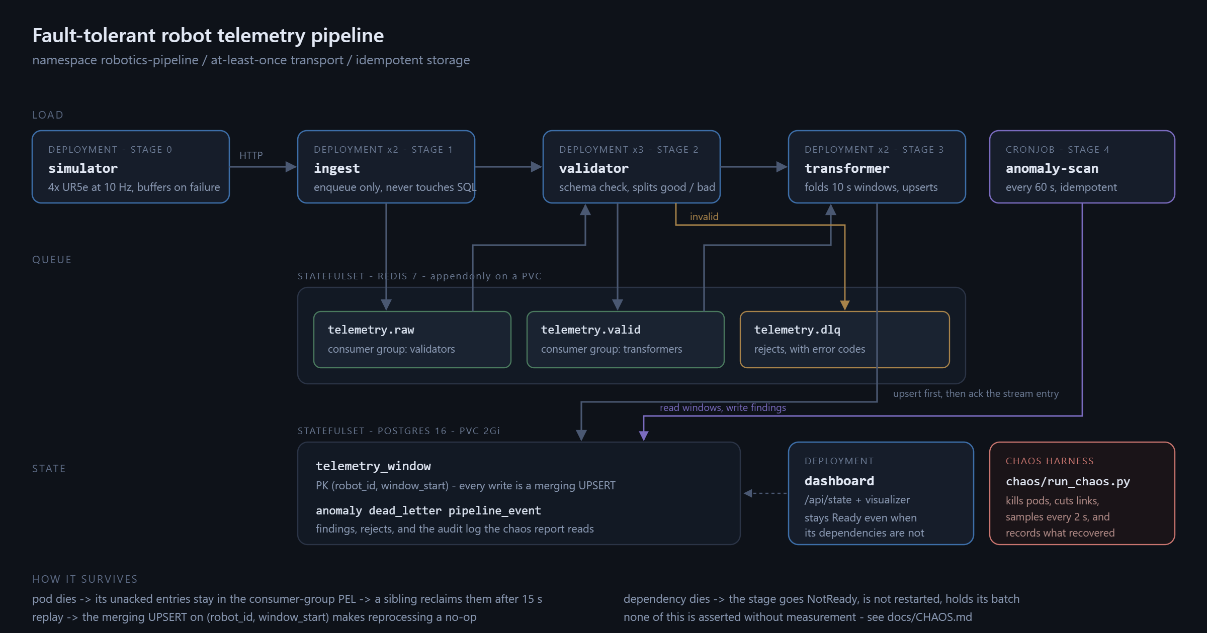Open the validator stage 2 node

[x=632, y=167]
